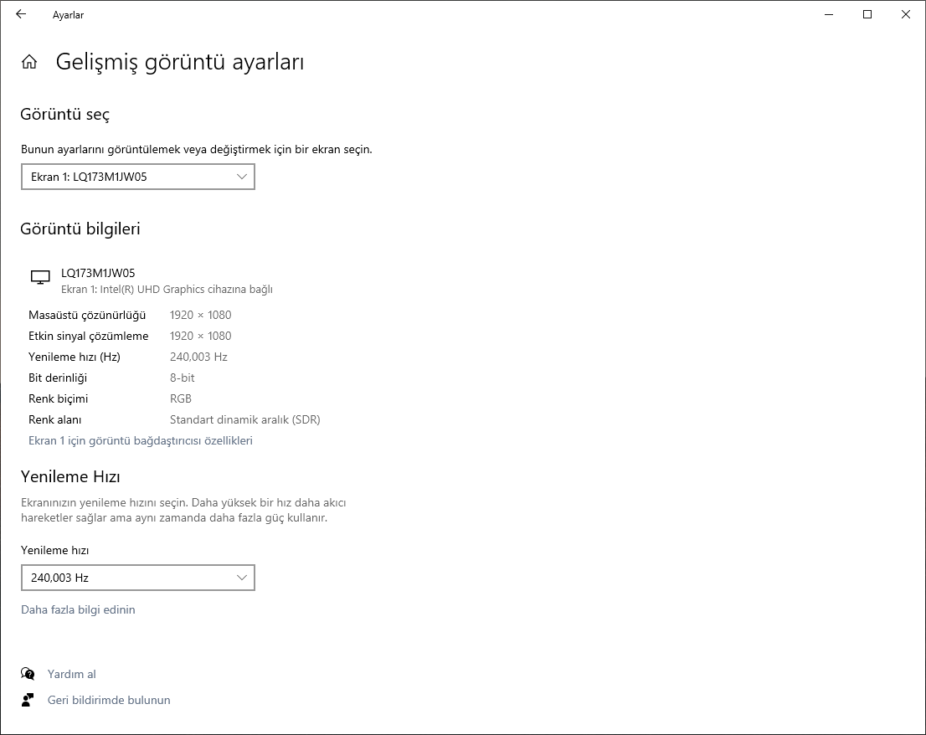
Task: Click the Yenileme Hızı section heading
Action: (x=70, y=477)
